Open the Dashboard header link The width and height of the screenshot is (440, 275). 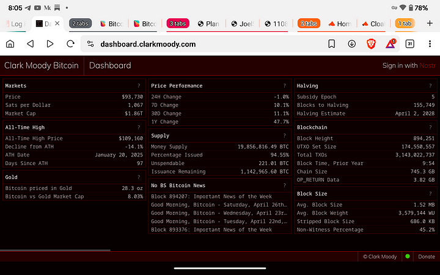[110, 65]
